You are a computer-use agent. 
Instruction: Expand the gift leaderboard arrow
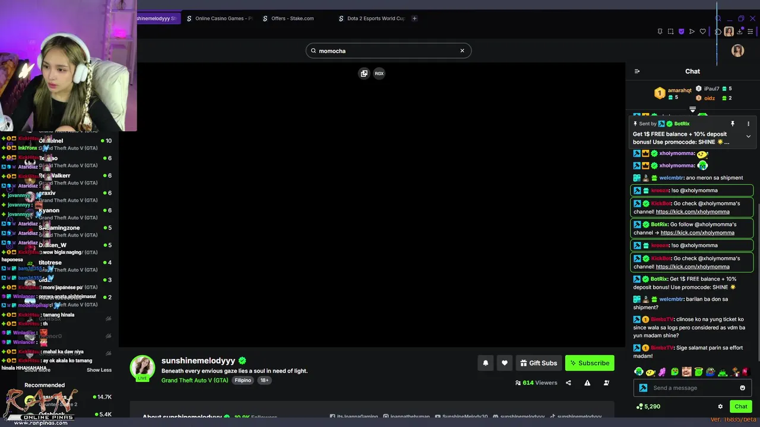click(x=692, y=109)
